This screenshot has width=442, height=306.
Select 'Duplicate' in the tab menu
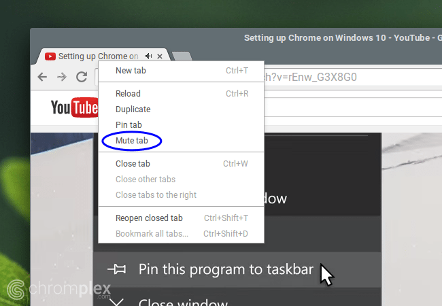click(x=182, y=109)
